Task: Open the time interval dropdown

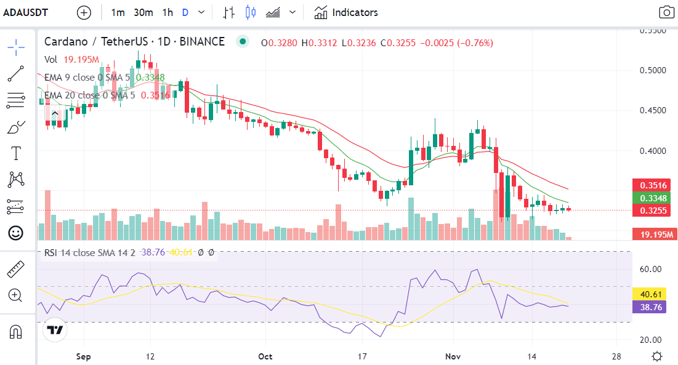Action: pos(201,12)
